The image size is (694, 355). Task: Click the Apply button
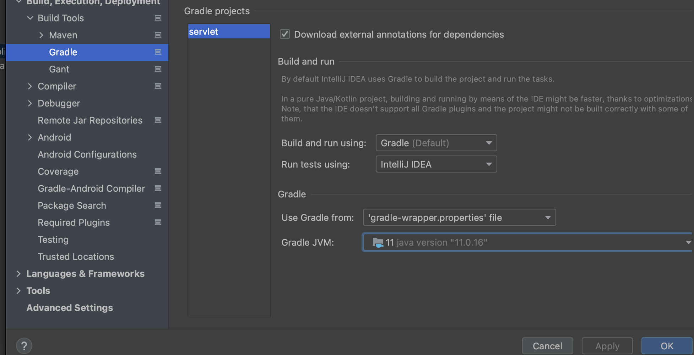coord(607,346)
